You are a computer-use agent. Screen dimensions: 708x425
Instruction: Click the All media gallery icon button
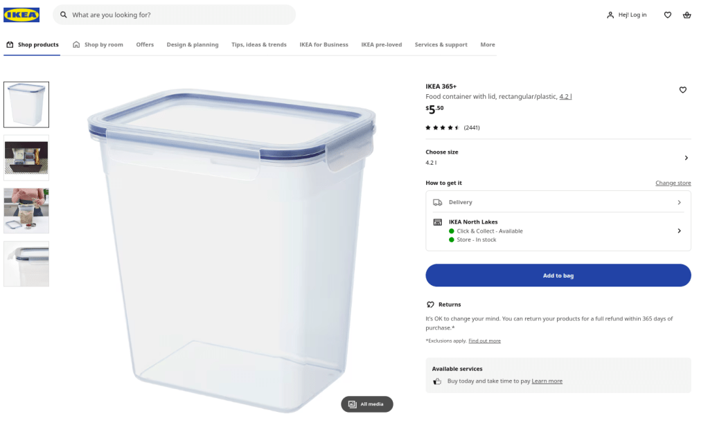(x=366, y=404)
